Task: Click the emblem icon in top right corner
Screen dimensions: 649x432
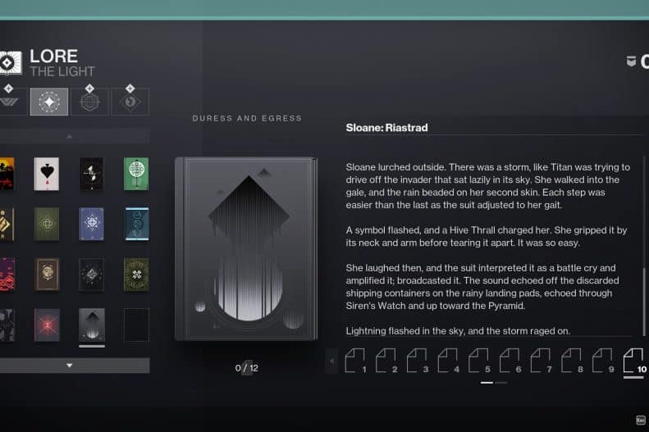Action: pos(631,61)
